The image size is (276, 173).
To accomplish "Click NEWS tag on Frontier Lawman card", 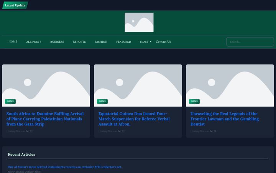I will coord(194,101).
